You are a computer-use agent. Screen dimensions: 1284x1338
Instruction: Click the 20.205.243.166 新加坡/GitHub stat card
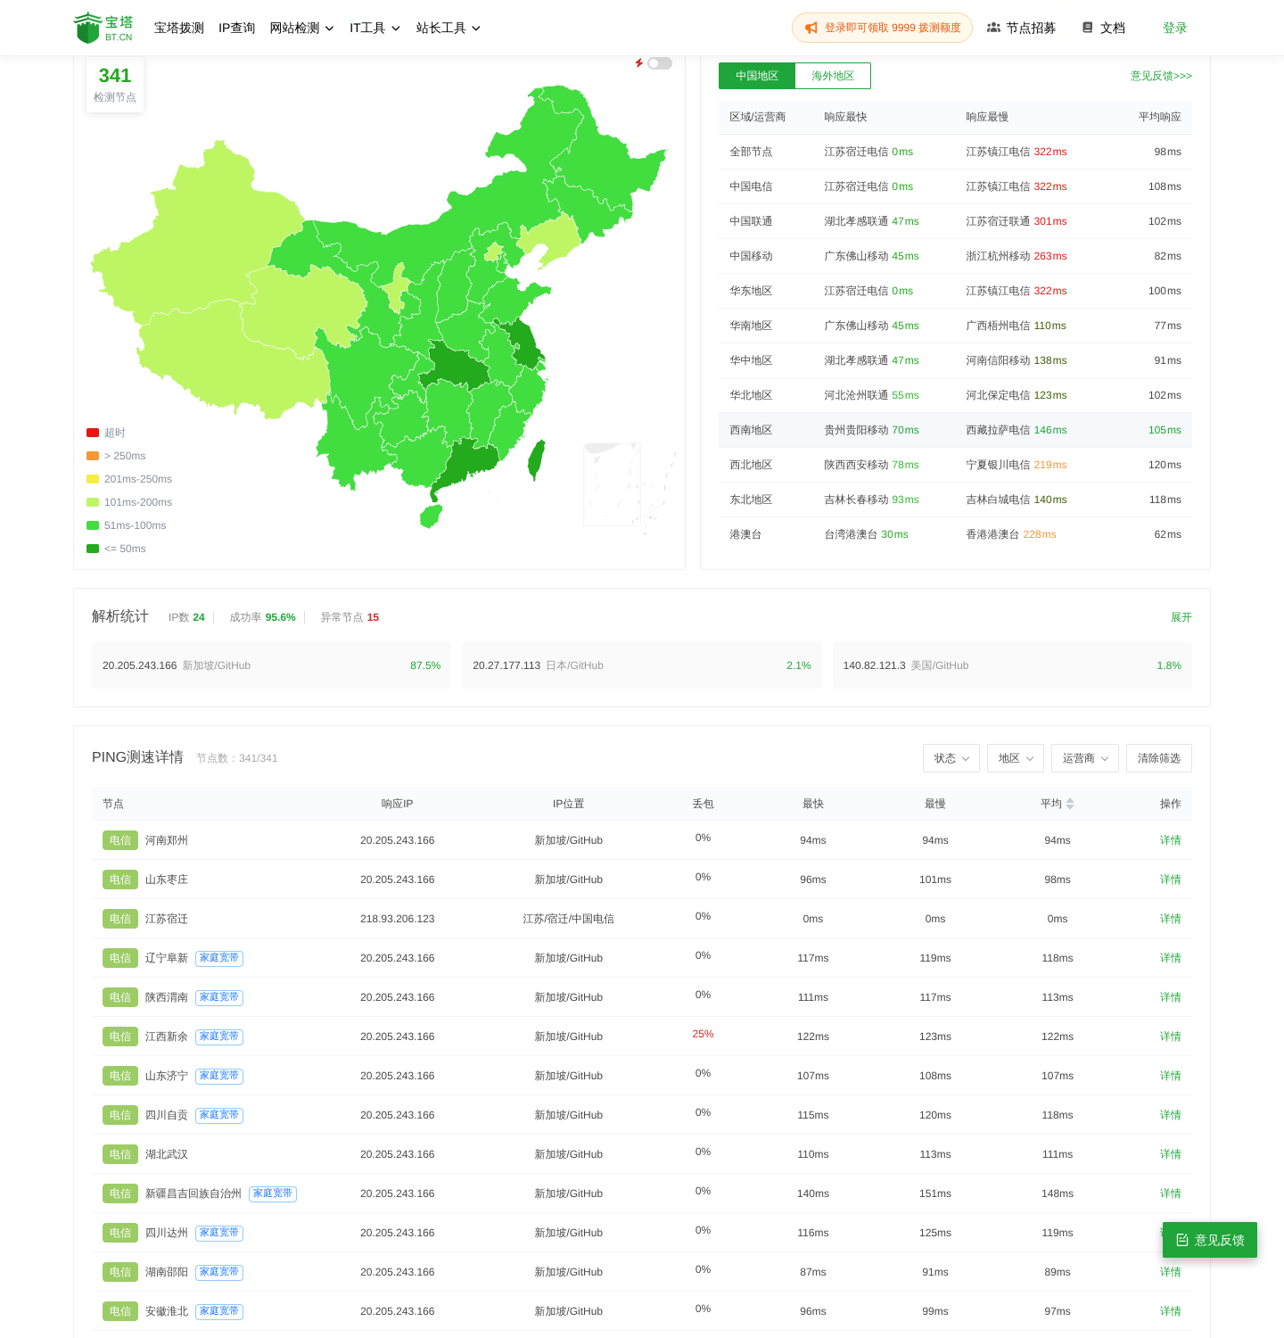click(271, 665)
